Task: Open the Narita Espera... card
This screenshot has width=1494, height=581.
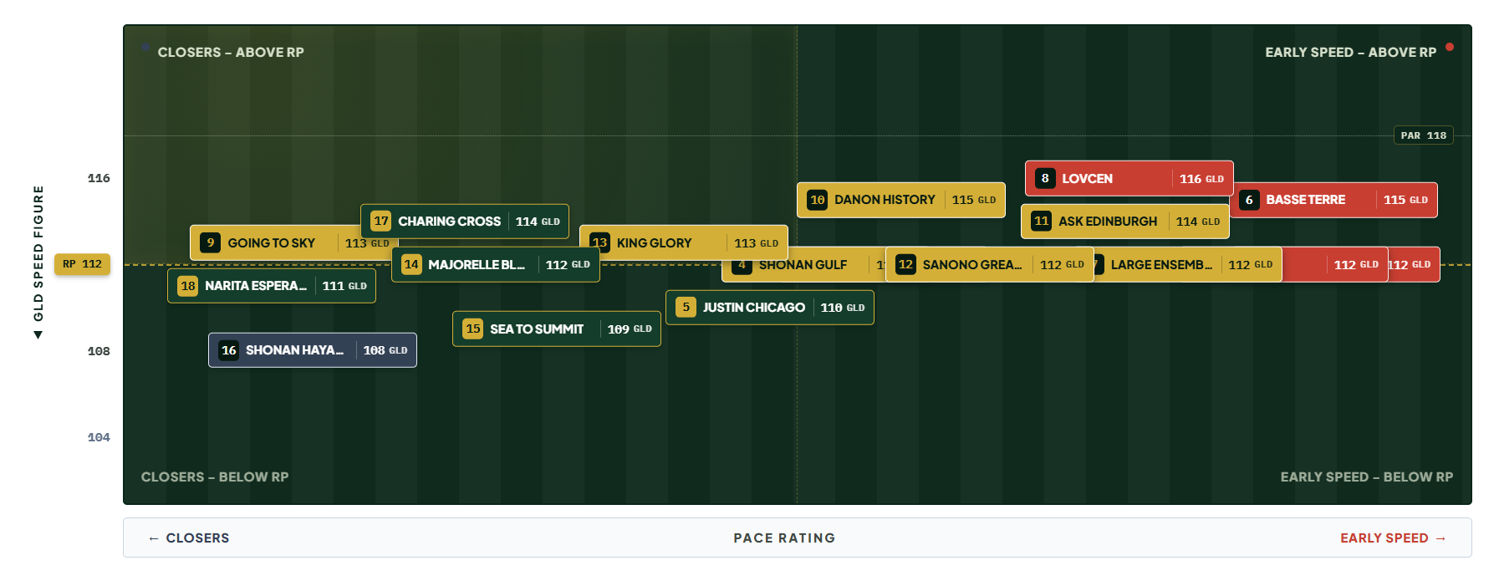Action: pos(272,286)
